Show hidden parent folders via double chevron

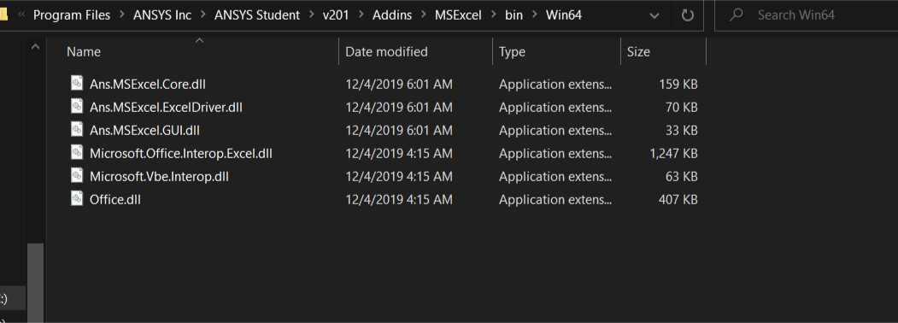[x=21, y=15]
